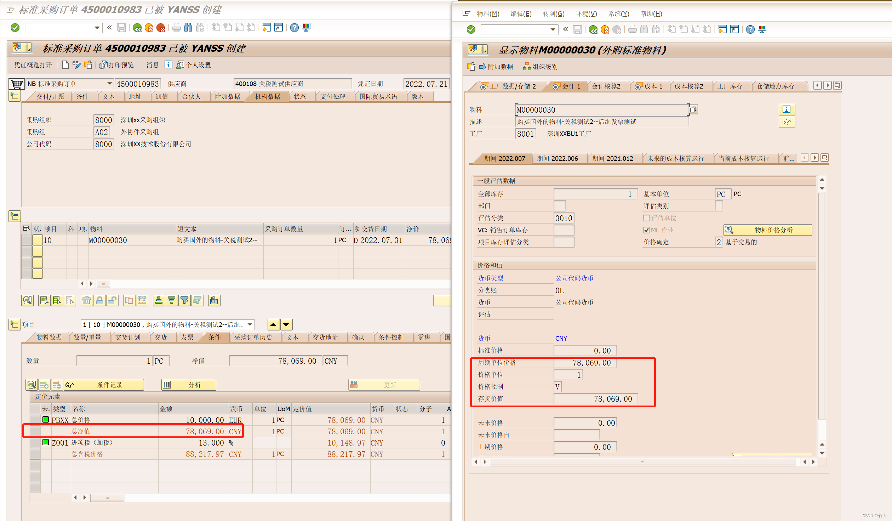Switch to the 成本核算2 tab
Viewport: 892px width, 521px height.
click(688, 86)
